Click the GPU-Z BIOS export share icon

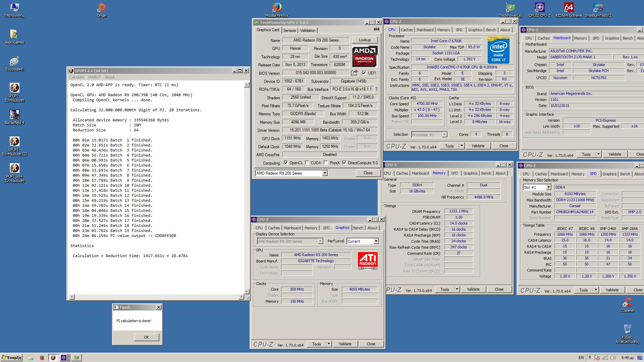(354, 73)
